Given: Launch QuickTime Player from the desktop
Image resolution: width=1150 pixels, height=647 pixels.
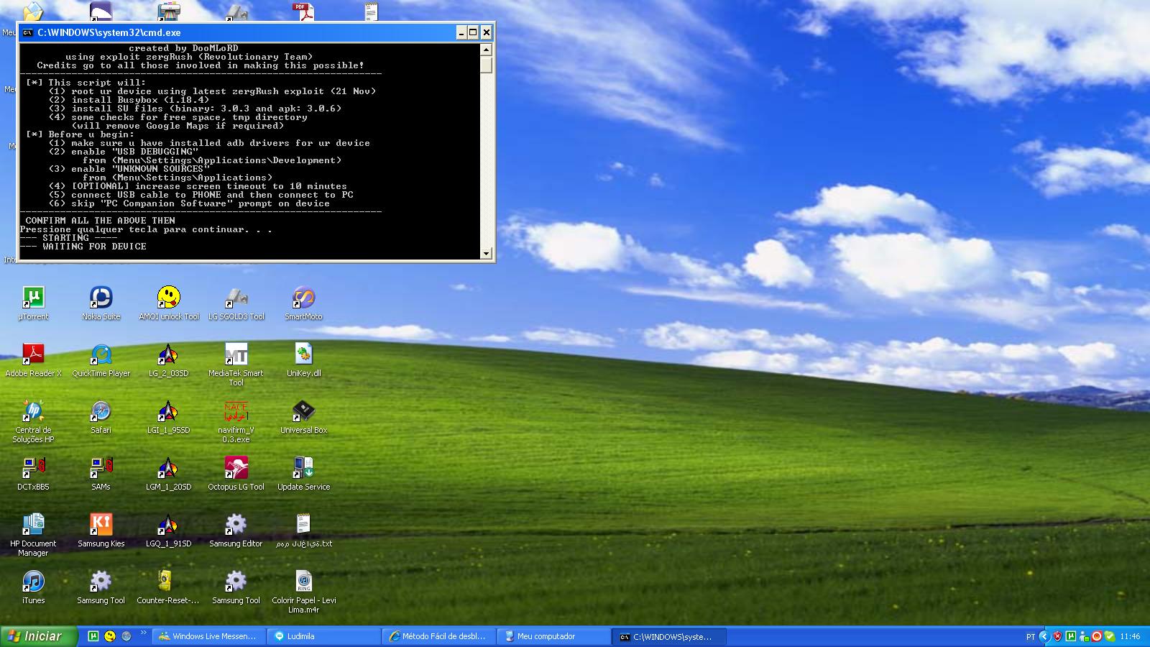Looking at the screenshot, I should point(101,359).
